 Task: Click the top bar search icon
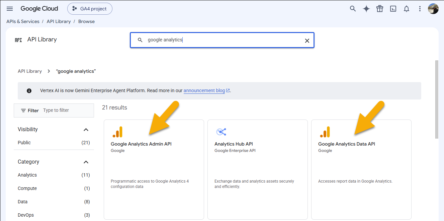[353, 9]
